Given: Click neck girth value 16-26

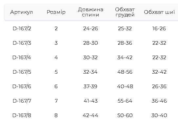Looking at the screenshot, I should tap(159, 29).
